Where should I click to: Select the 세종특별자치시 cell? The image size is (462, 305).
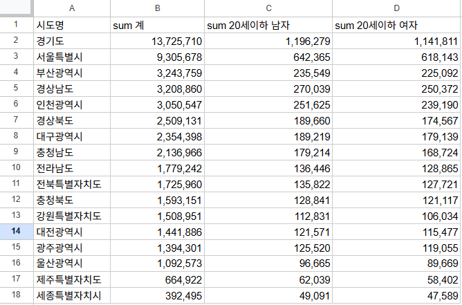[72, 295]
